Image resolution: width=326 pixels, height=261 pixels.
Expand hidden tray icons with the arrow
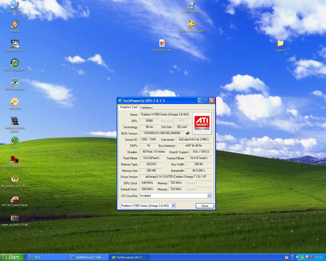click(297, 257)
